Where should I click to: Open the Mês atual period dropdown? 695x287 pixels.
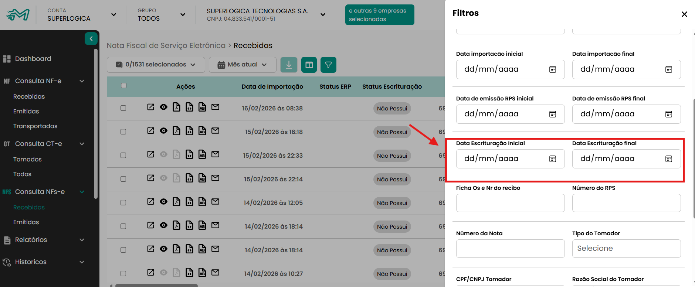point(242,65)
